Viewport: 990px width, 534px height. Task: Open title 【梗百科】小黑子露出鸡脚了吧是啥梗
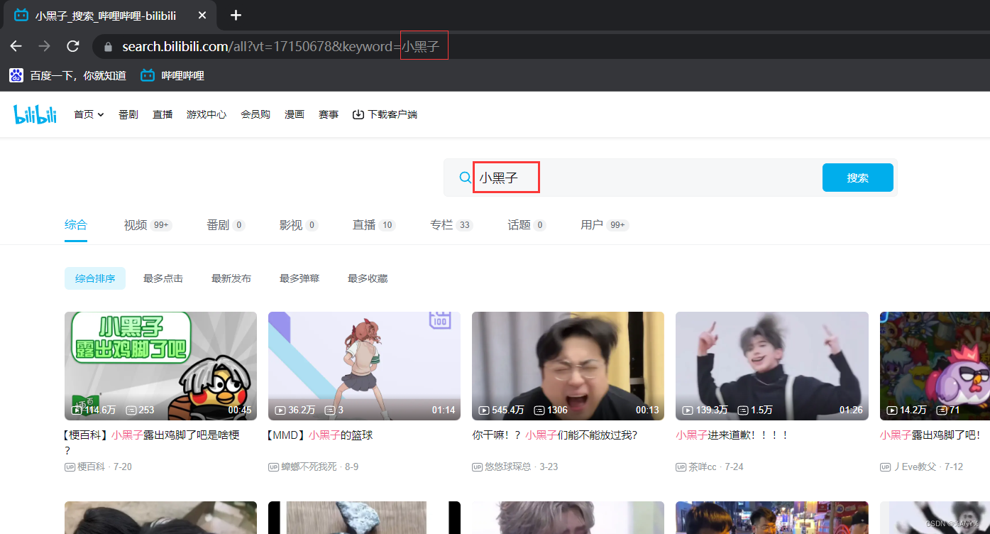pyautogui.click(x=152, y=442)
